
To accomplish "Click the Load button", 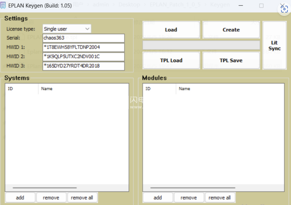I will (x=171, y=30).
